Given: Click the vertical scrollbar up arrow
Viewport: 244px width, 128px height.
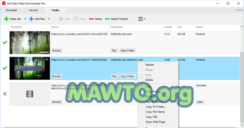Looking at the screenshot, I should click(x=242, y=27).
